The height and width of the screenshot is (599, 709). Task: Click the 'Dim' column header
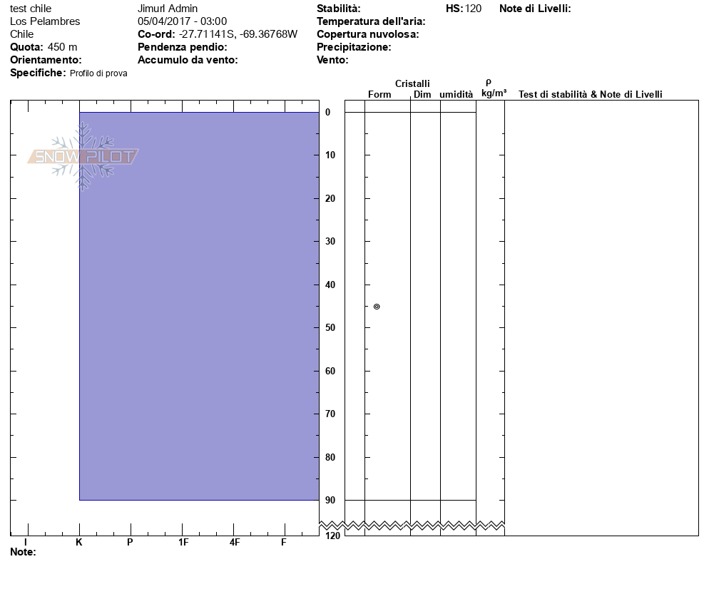(x=422, y=95)
